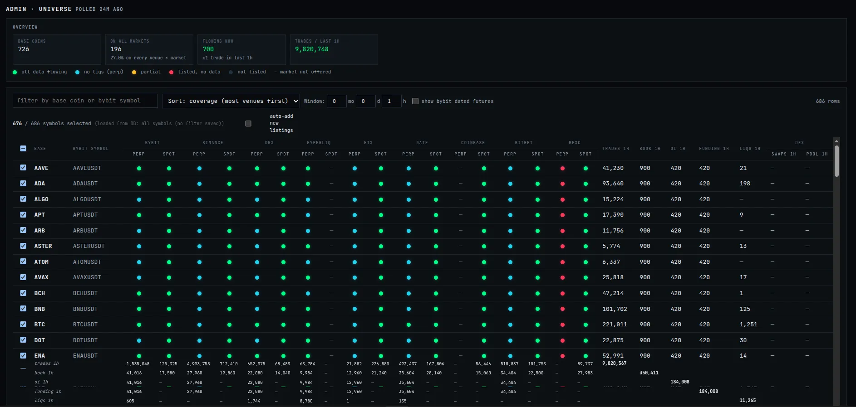Image resolution: width=856 pixels, height=407 pixels.
Task: Click BTC Gate perp green status dot
Action: click(408, 325)
